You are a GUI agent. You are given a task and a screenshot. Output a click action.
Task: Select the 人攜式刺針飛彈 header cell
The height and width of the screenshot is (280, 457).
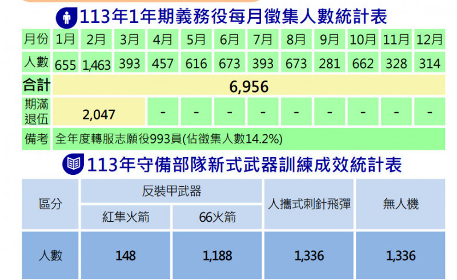(x=309, y=204)
